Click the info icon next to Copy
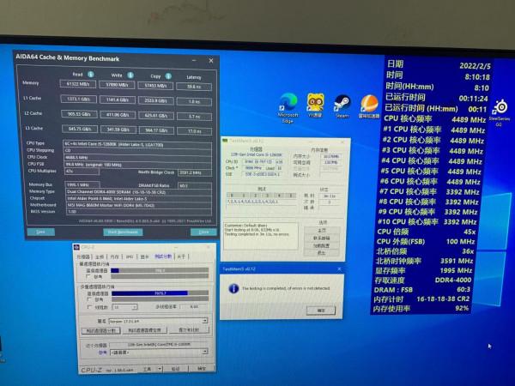Image resolution: width=515 pixels, height=386 pixels. (x=168, y=76)
